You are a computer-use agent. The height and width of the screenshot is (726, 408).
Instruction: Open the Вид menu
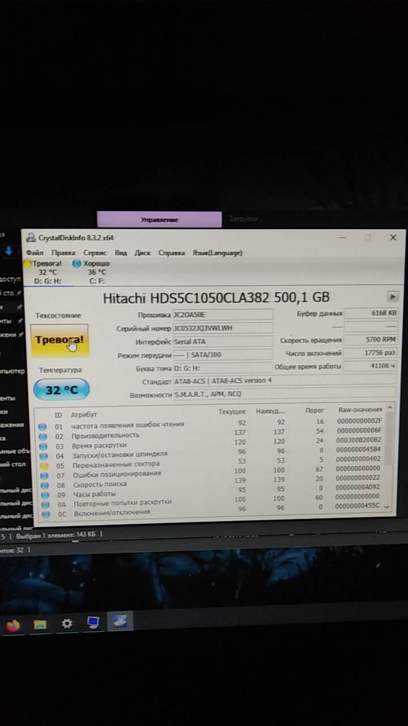tap(121, 252)
